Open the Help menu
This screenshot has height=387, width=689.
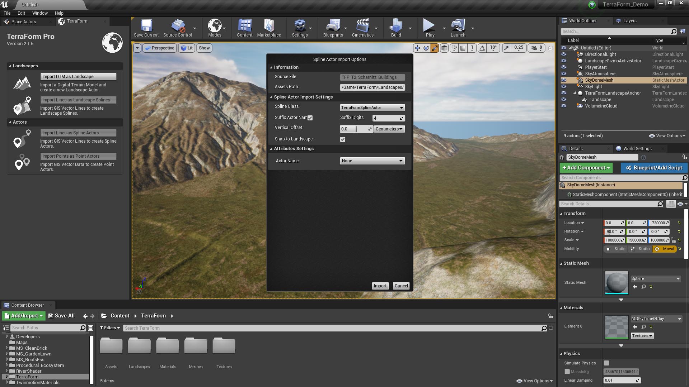(x=59, y=13)
